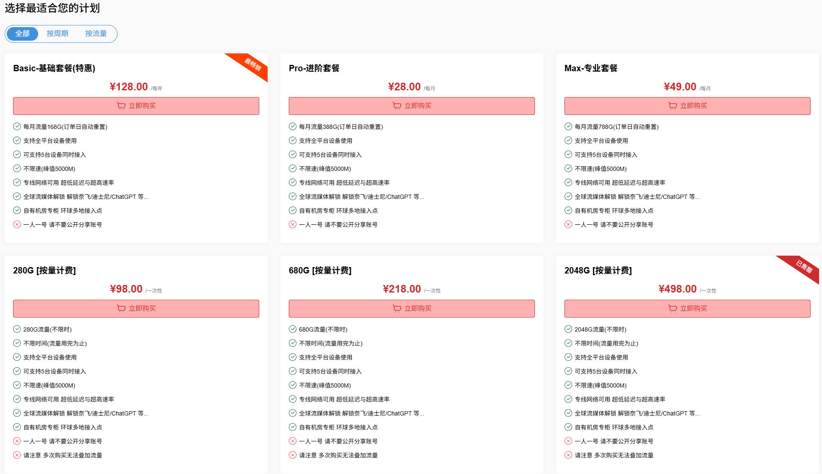The height and width of the screenshot is (474, 822).
Task: Buy the 680G pay-per-use plan
Action: (411, 308)
